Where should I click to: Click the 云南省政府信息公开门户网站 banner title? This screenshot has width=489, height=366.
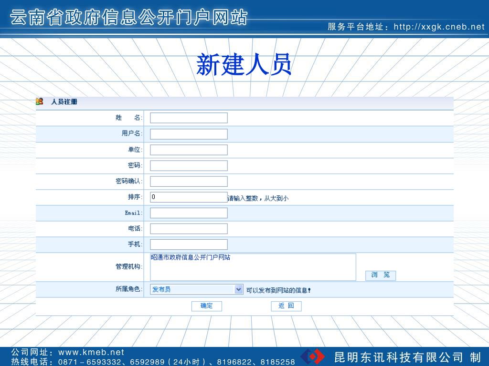(x=129, y=17)
